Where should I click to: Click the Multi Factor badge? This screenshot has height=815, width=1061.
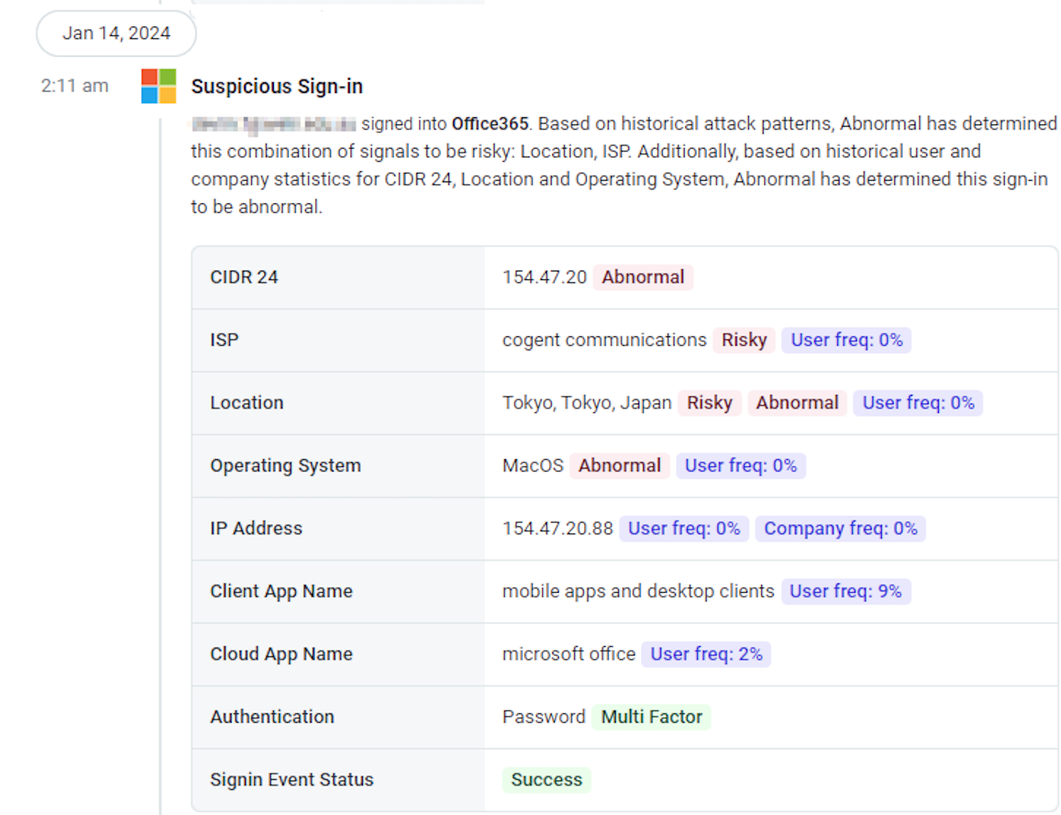pyautogui.click(x=652, y=716)
